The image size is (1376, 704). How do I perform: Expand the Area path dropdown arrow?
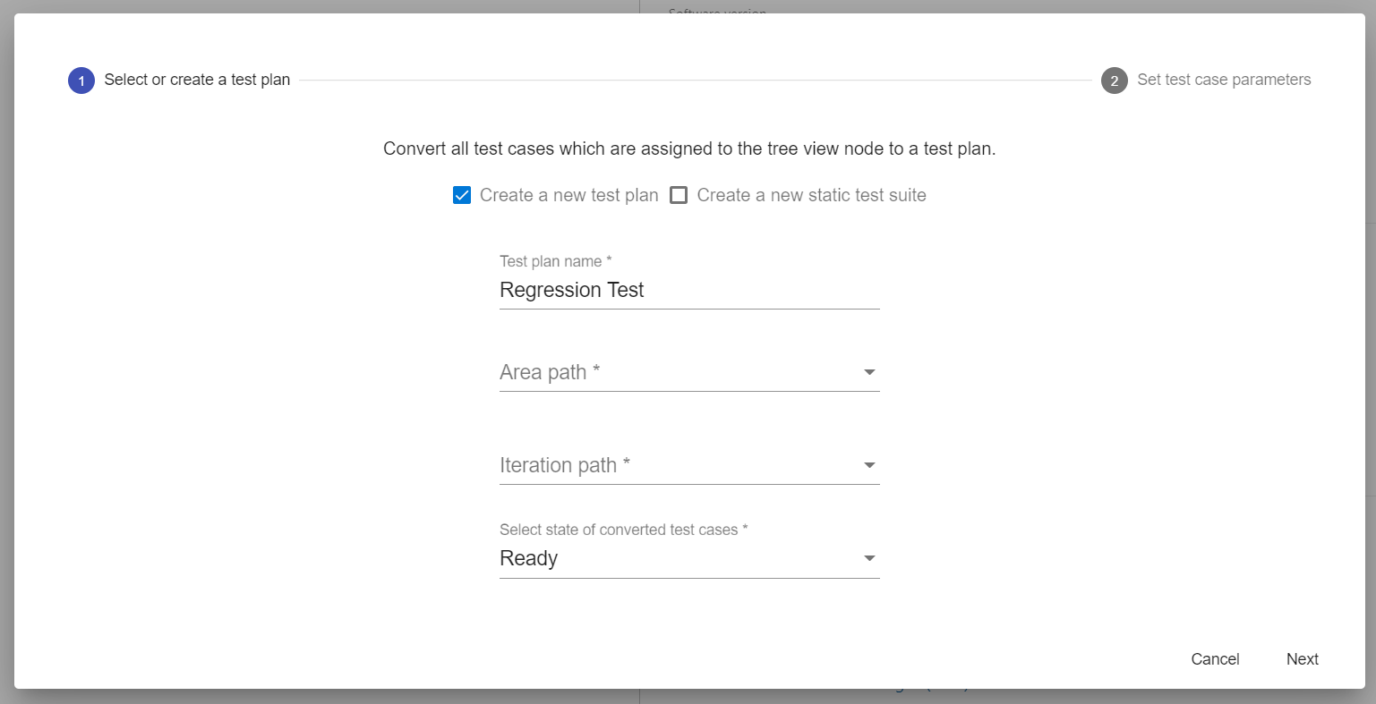(x=868, y=372)
